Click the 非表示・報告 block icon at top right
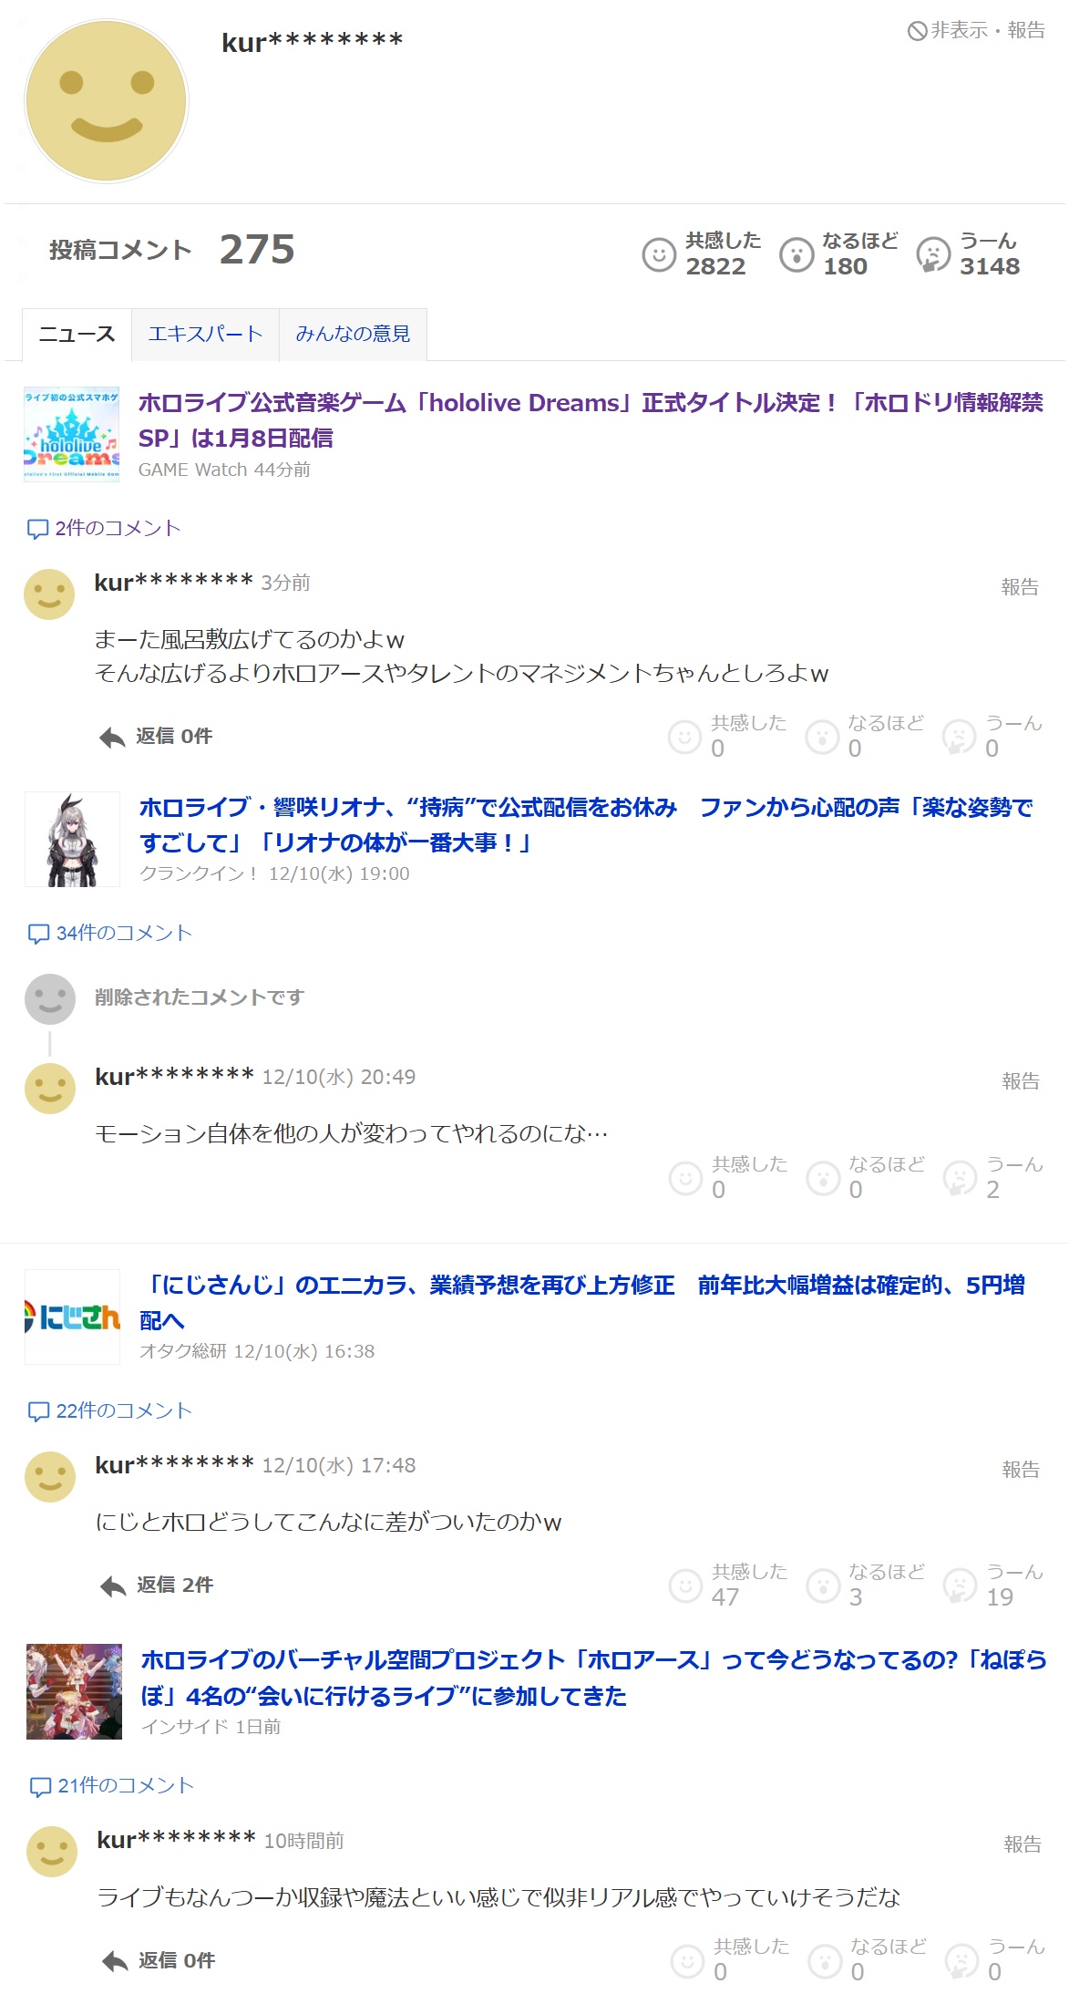Viewport: 1069px width, 2004px height. 917,31
